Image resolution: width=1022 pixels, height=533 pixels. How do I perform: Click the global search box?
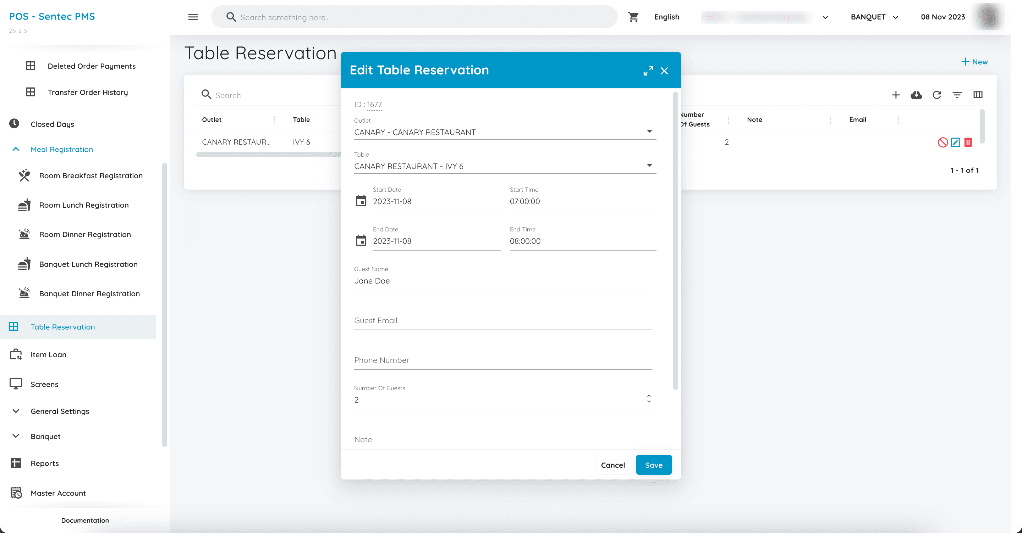tap(414, 17)
